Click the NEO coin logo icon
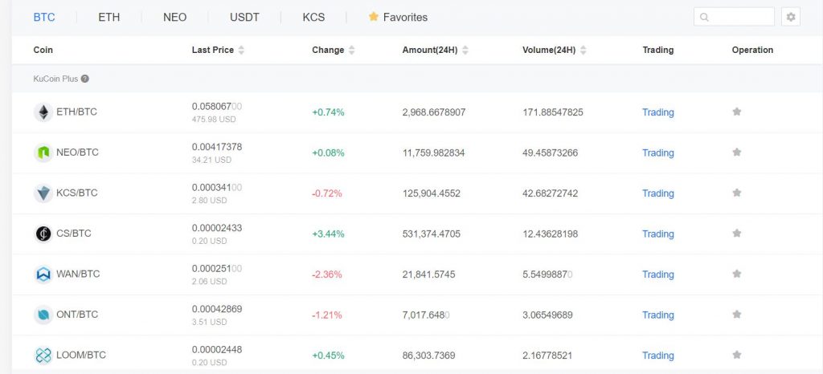The height and width of the screenshot is (374, 823). click(43, 152)
